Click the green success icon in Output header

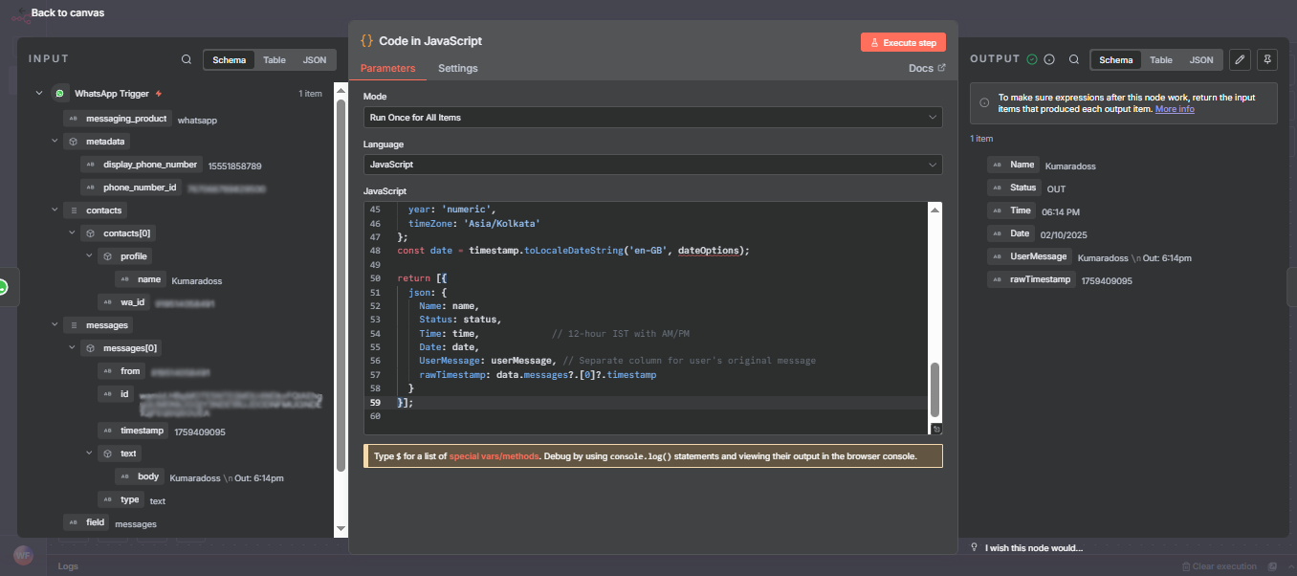[x=1033, y=58]
